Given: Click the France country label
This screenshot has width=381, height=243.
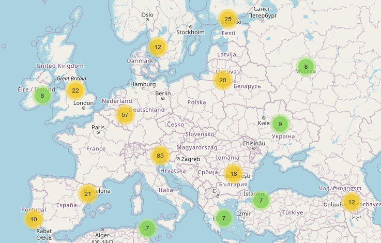Looking at the screenshot, I should [x=96, y=149].
